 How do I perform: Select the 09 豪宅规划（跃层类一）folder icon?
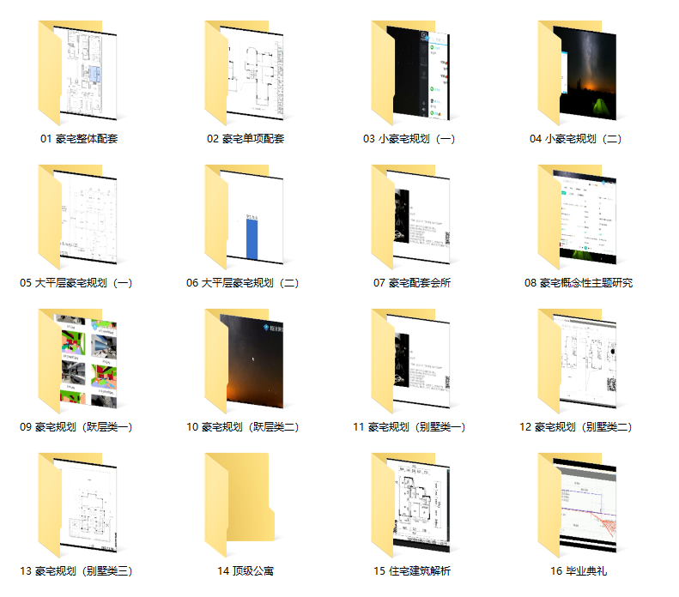[x=77, y=361]
